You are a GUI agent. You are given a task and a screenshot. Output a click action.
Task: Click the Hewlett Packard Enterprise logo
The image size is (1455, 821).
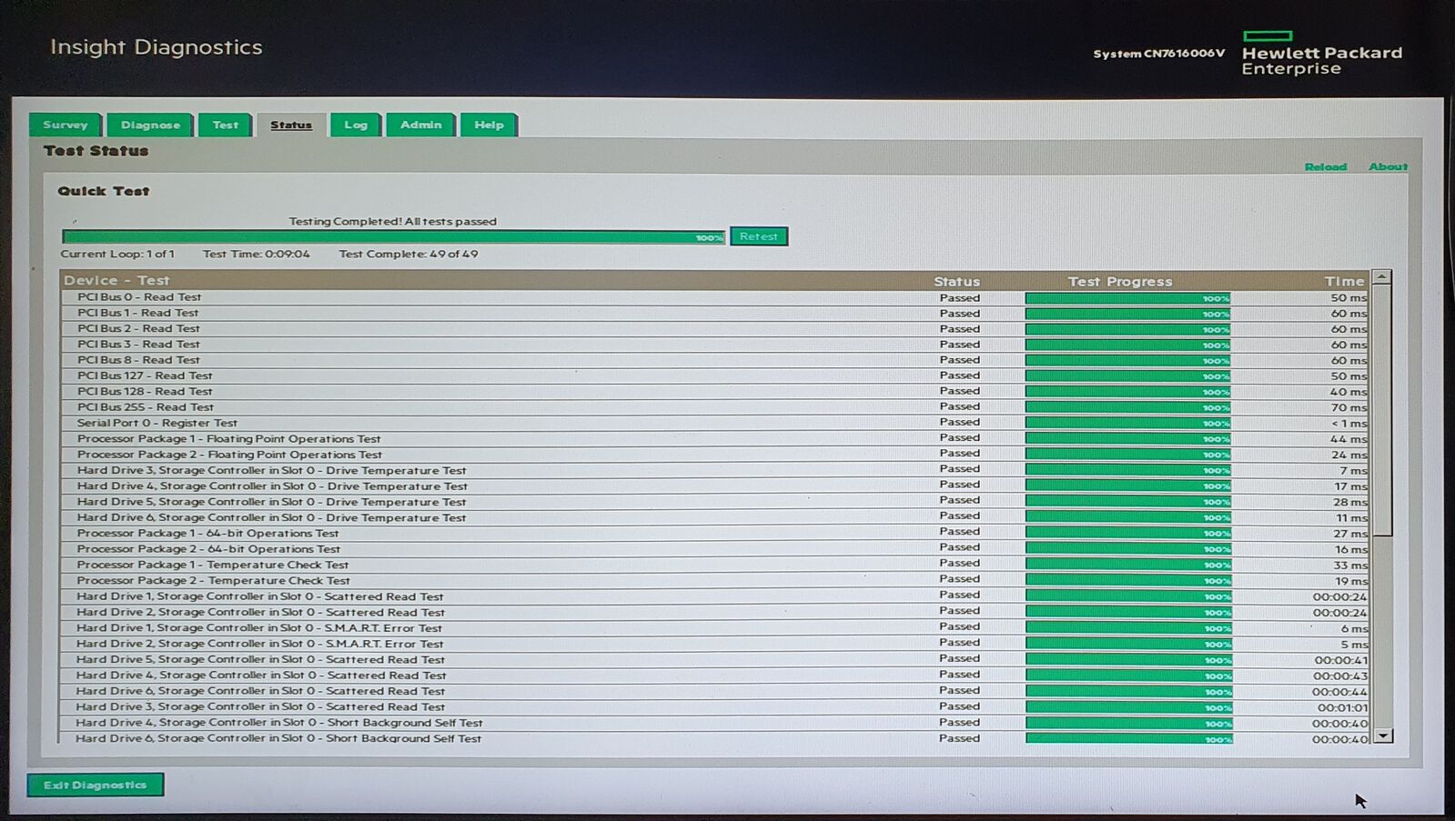[x=1321, y=55]
